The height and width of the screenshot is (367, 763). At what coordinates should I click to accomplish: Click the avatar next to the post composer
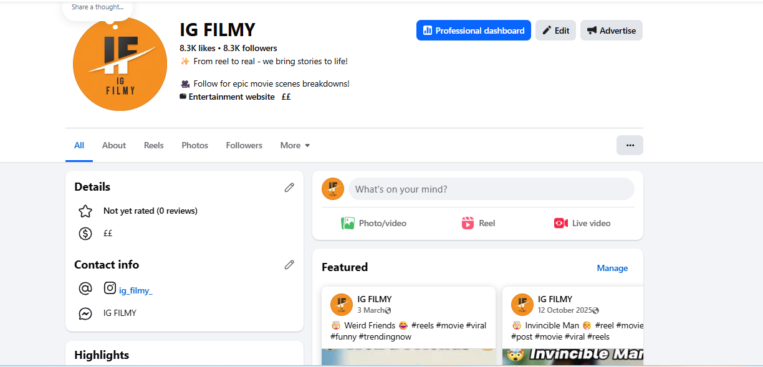pyautogui.click(x=333, y=189)
